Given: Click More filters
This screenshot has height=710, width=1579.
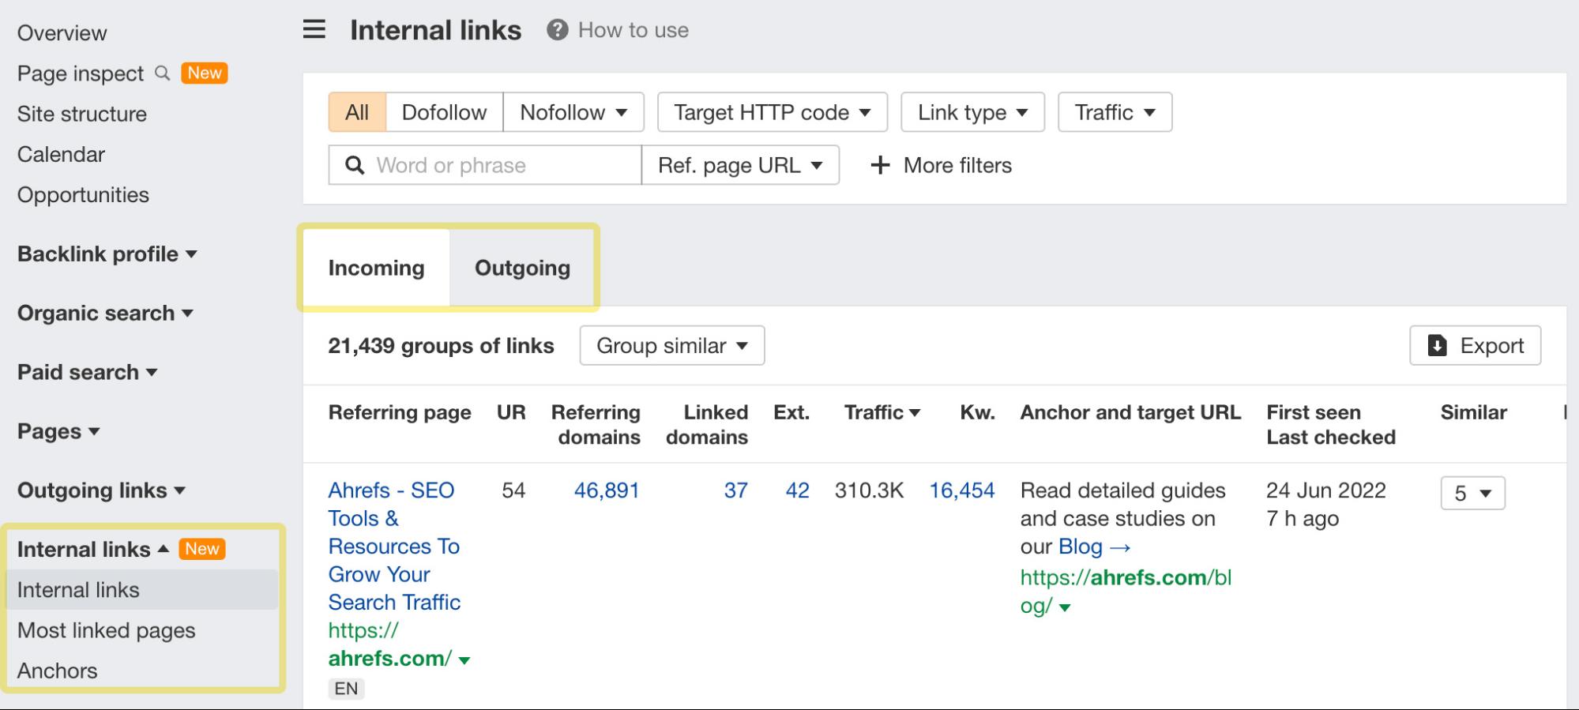Looking at the screenshot, I should 941,165.
